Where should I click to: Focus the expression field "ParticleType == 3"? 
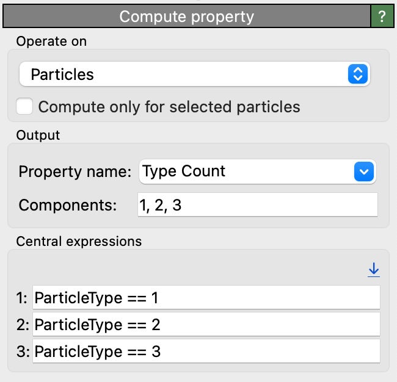coord(206,351)
